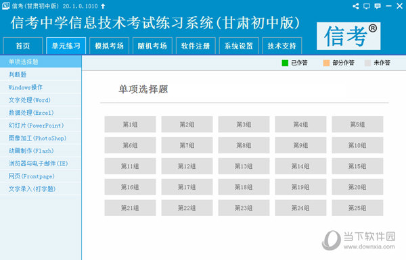Click the 已作答 legend label
This screenshot has width=406, height=260.
299,63
